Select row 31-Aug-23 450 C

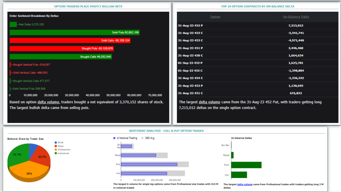point(257,56)
